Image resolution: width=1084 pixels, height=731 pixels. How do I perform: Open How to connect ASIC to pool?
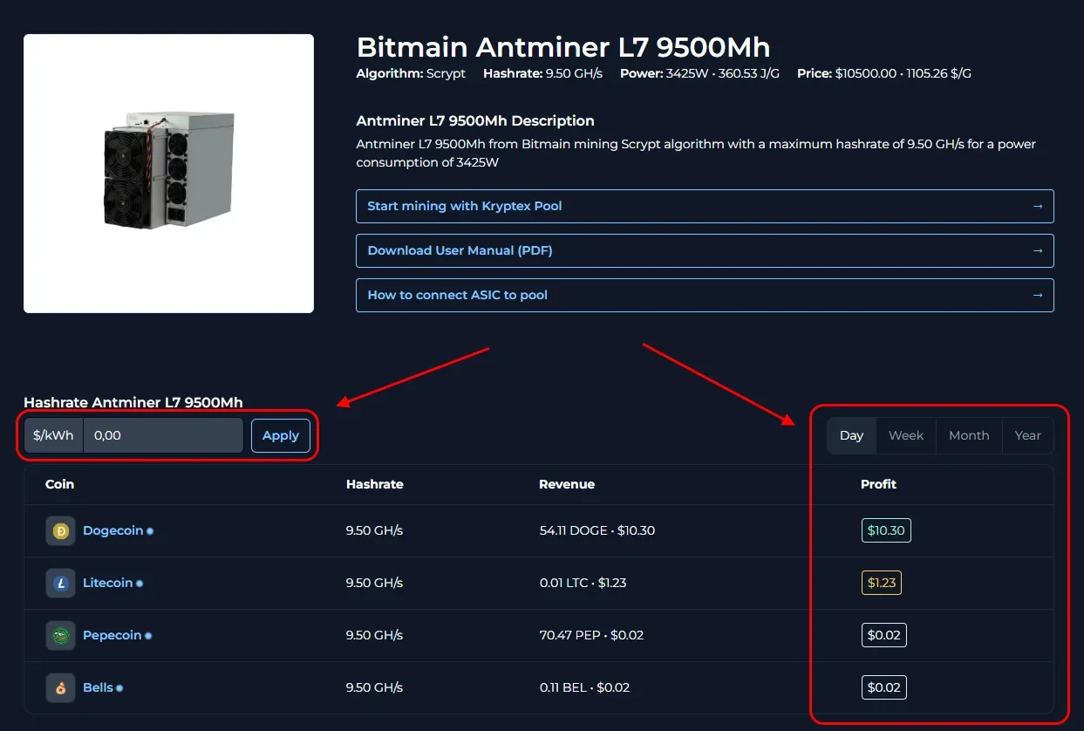coord(457,295)
